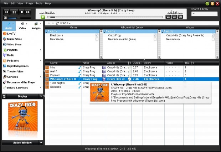This screenshot has width=221, height=152.
Task: Open the equalizer (DSP) icon
Action: (x=180, y=17)
